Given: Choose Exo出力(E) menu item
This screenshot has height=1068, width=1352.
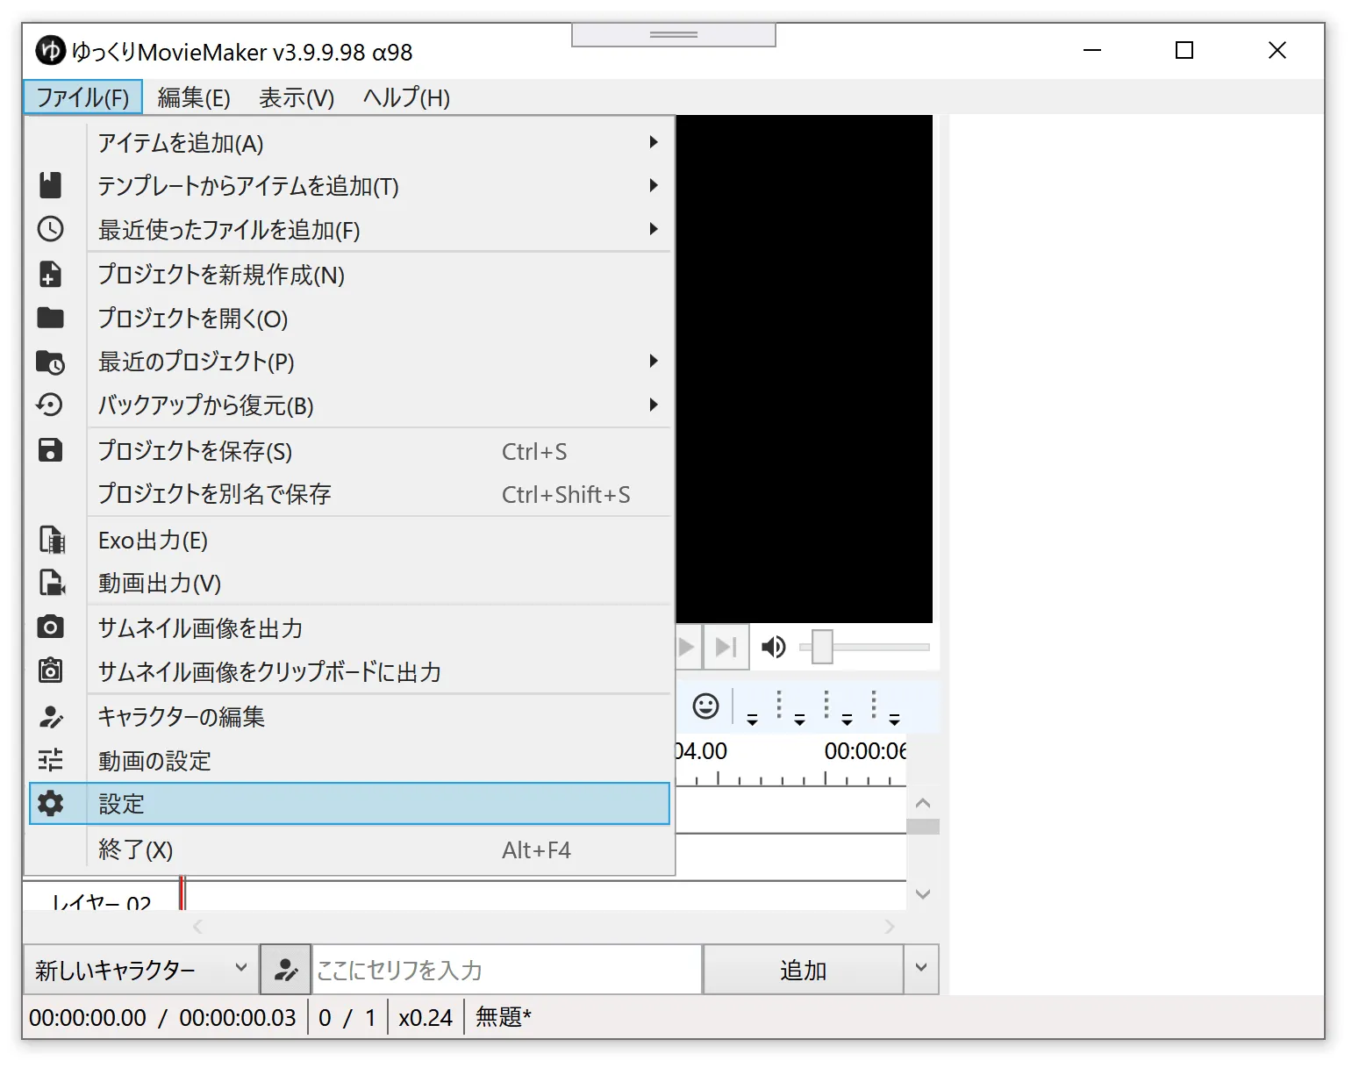Looking at the screenshot, I should (349, 541).
